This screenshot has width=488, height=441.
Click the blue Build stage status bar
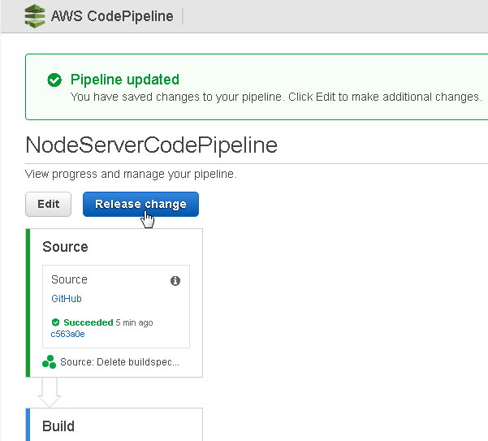pos(28,425)
